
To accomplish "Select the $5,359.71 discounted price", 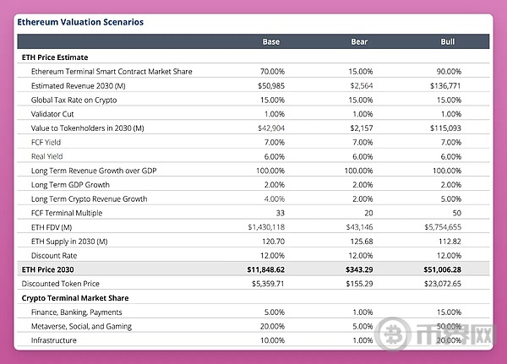I will 268,284.
